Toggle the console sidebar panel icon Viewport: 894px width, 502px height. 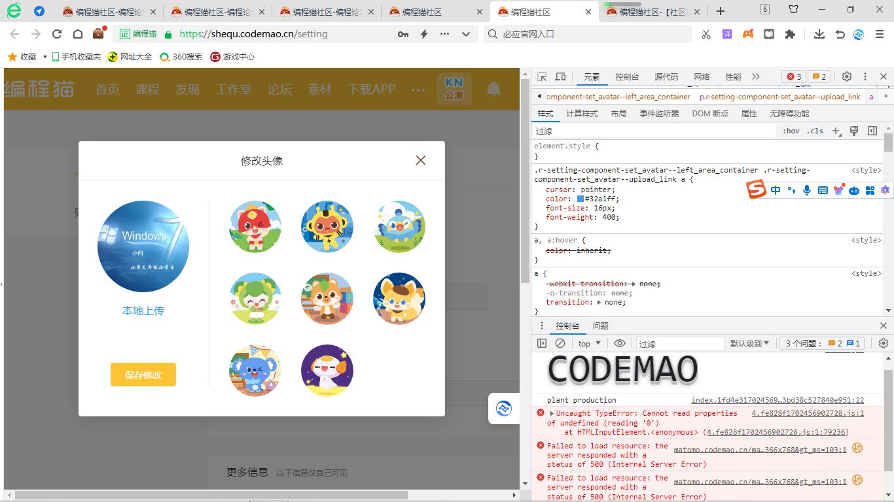point(542,343)
